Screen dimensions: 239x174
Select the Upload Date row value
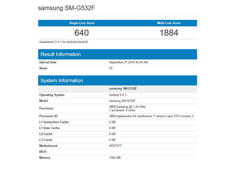pyautogui.click(x=128, y=62)
